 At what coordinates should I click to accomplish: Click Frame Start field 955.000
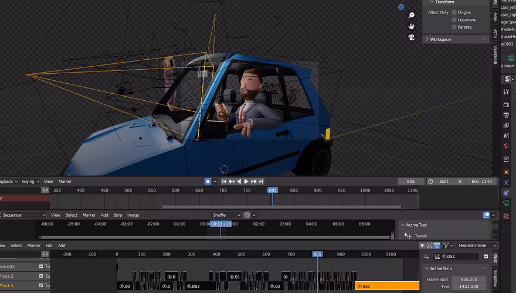click(469, 280)
